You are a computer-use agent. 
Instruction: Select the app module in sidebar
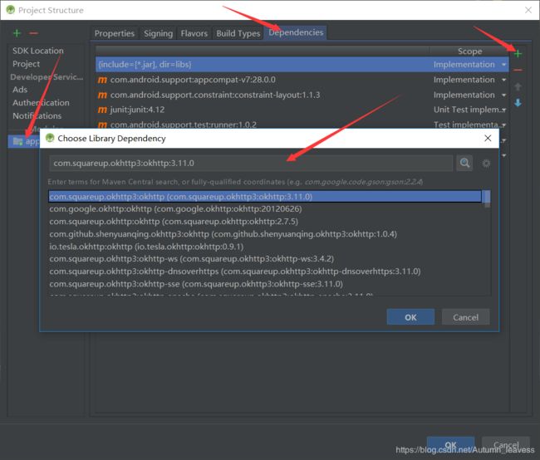click(x=24, y=141)
